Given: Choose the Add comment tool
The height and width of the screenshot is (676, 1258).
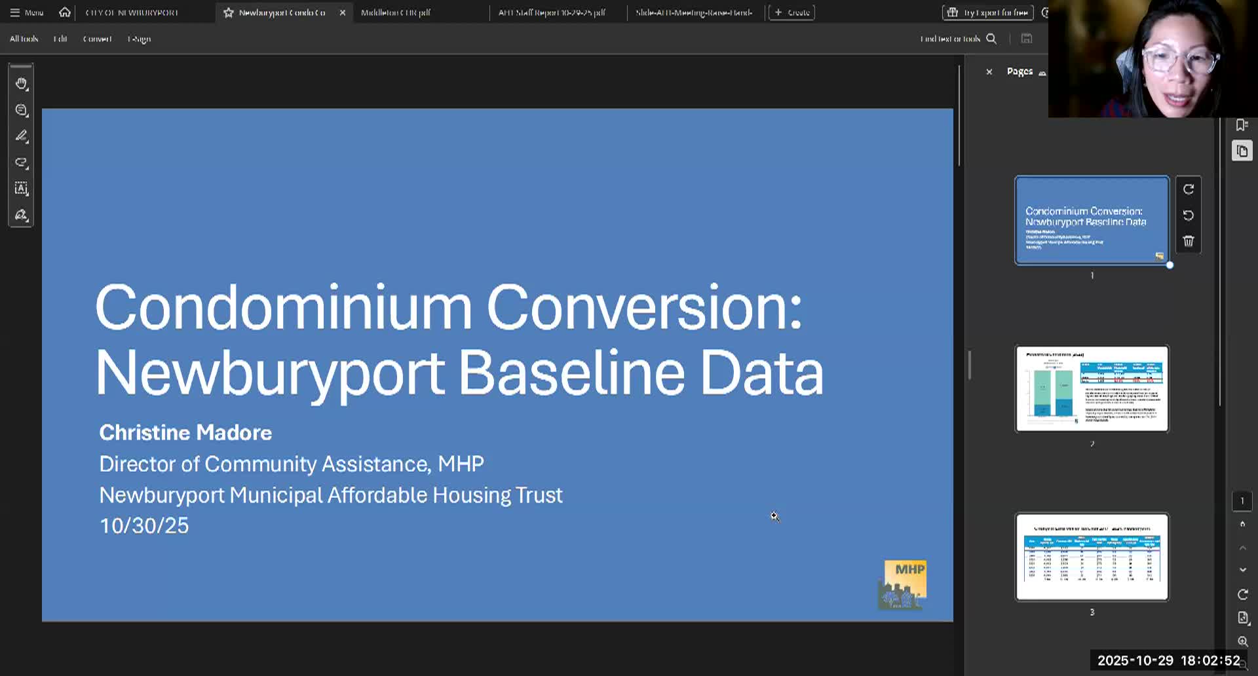Looking at the screenshot, I should coord(22,110).
